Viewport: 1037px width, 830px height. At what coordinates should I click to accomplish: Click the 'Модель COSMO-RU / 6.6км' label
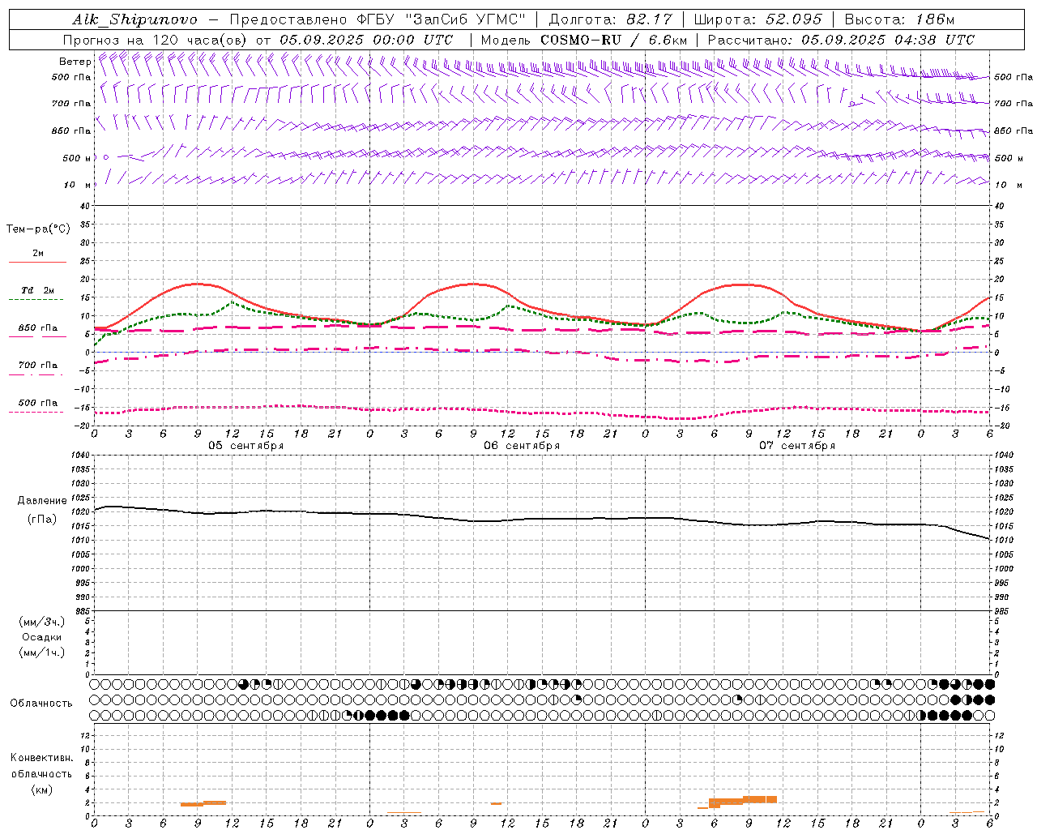click(583, 40)
